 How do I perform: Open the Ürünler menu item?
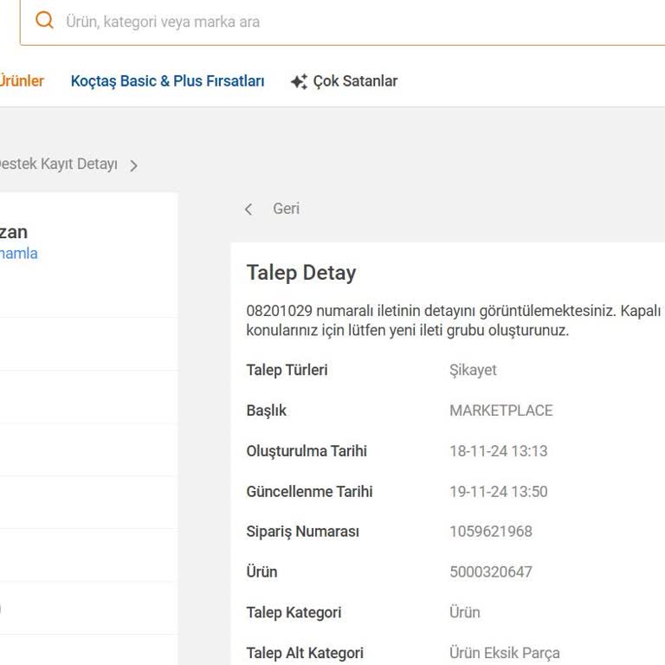click(22, 81)
